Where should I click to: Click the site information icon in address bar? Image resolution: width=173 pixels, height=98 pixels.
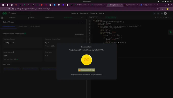click(13, 9)
